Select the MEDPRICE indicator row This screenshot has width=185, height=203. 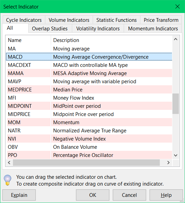tap(89, 90)
